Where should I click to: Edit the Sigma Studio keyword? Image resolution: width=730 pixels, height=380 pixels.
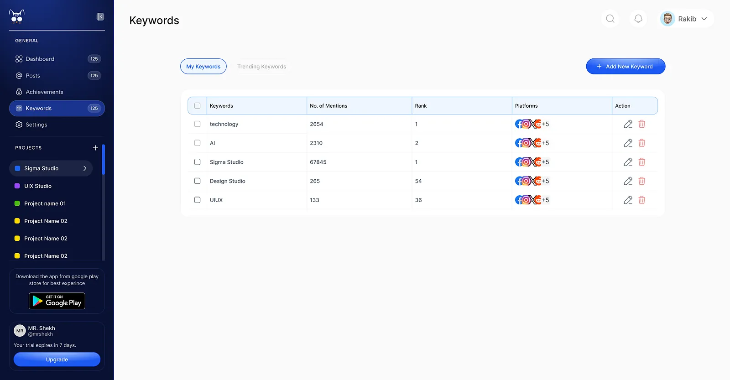[x=628, y=162]
